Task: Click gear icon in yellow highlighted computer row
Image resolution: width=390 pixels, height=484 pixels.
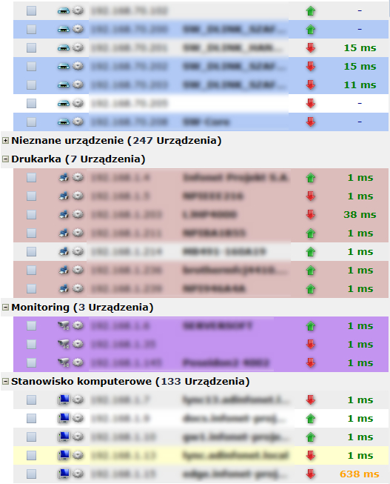Action: [x=78, y=455]
